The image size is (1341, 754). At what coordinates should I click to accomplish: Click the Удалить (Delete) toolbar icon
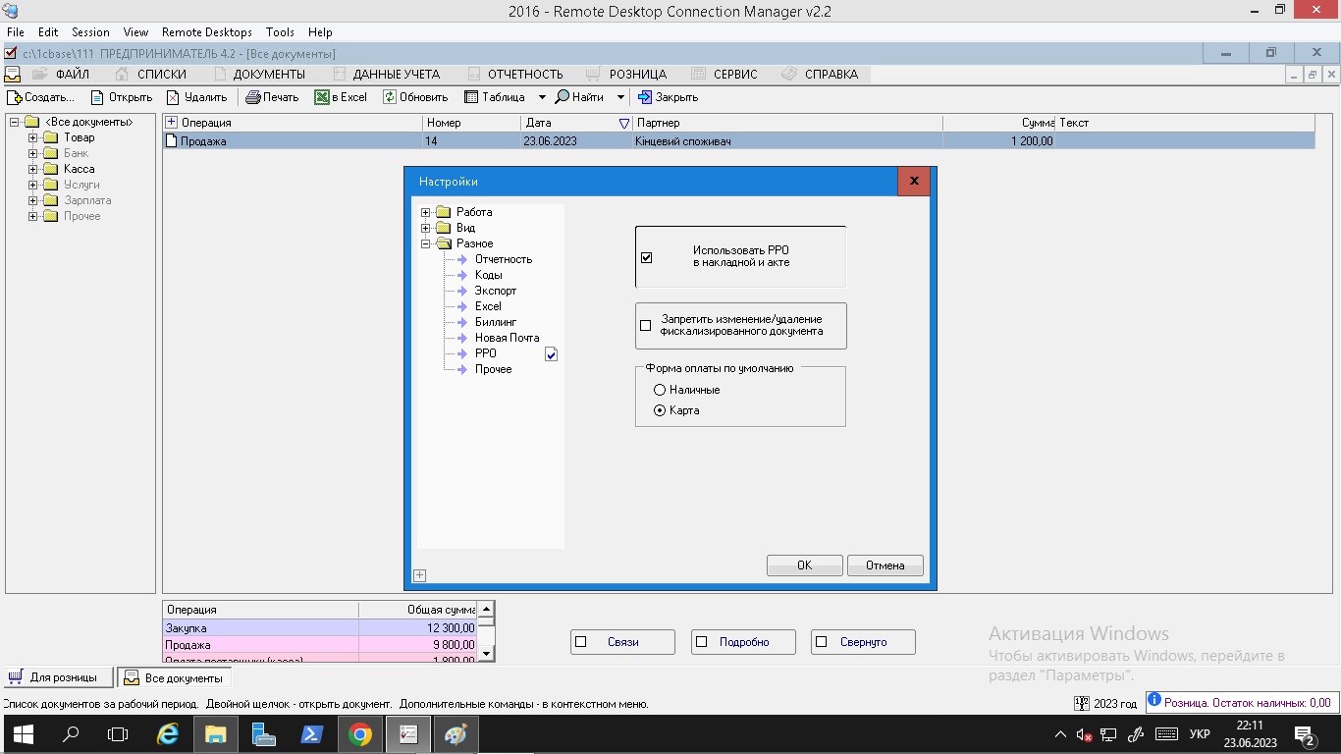pyautogui.click(x=174, y=97)
